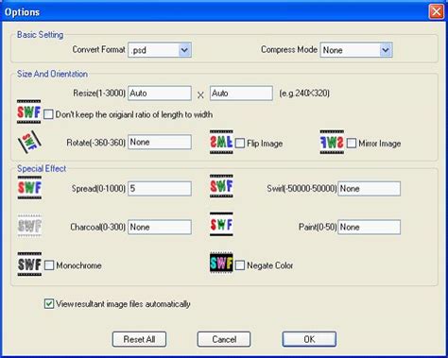Viewport: 448px width, 358px height.
Task: Click the 'Special Effect' group title
Action: pyautogui.click(x=42, y=168)
